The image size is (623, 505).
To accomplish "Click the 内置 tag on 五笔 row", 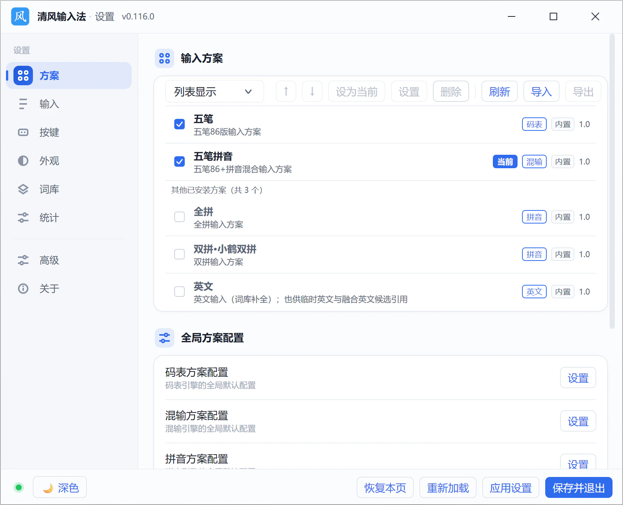I will coord(563,124).
